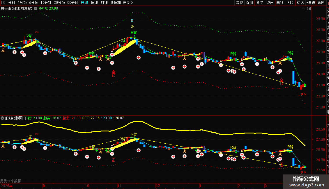Image resolution: width=329 pixels, height=189 pixels.
Task: Switch to the 60分钟 period
Action: point(73,3)
